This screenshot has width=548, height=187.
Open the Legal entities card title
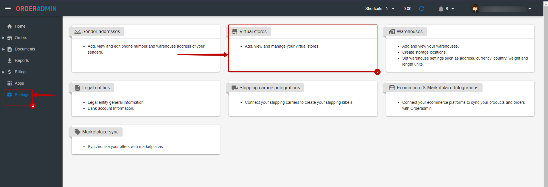pos(96,88)
